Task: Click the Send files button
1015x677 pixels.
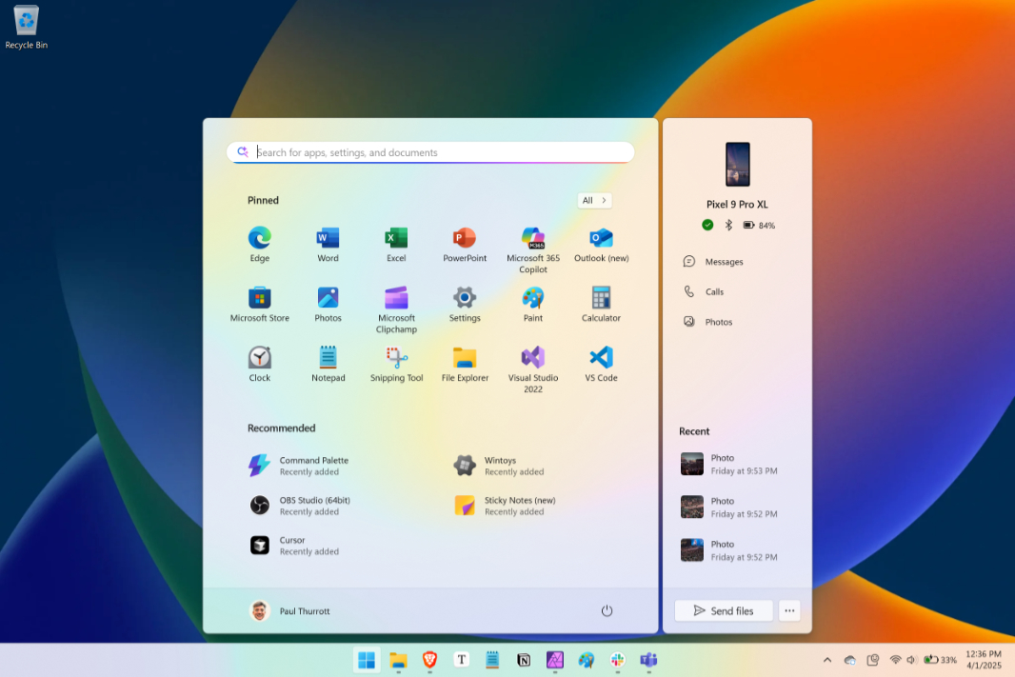Action: coord(723,610)
